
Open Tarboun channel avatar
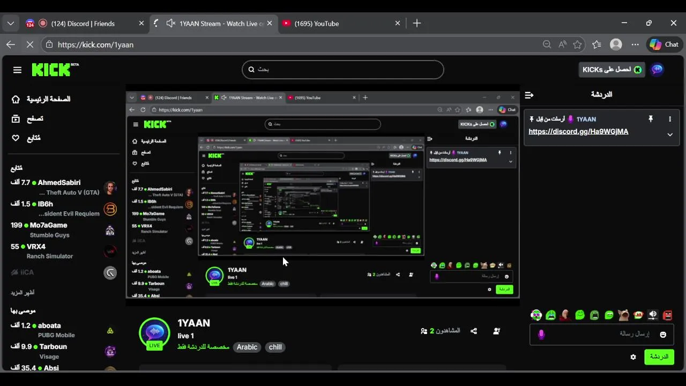(x=110, y=351)
